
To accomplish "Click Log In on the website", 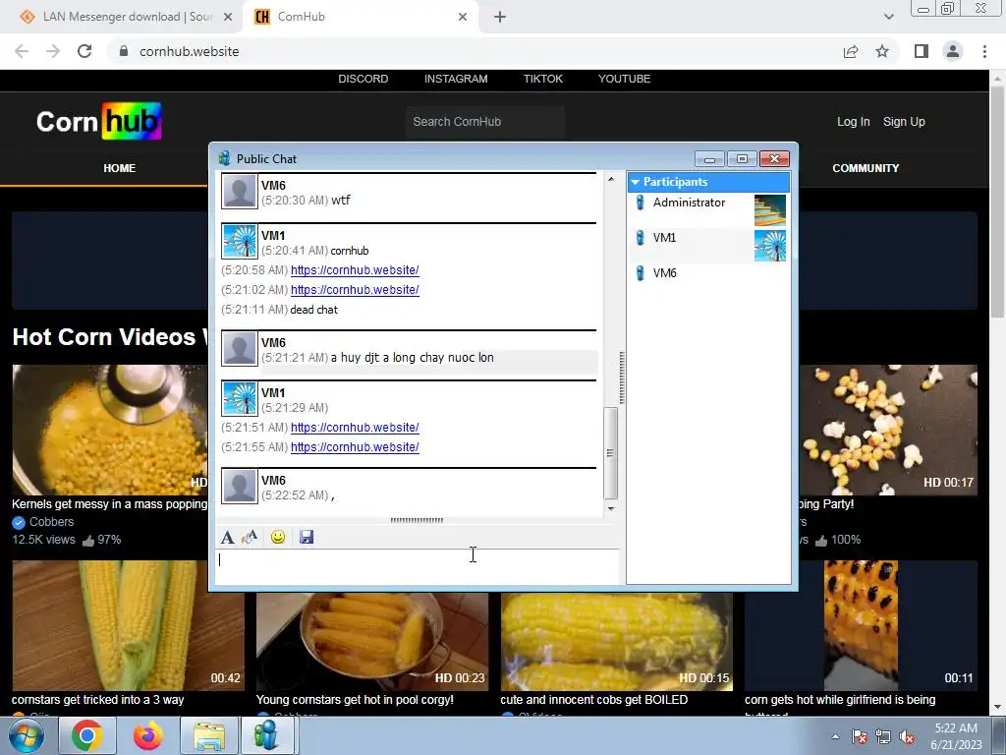I will tap(854, 122).
